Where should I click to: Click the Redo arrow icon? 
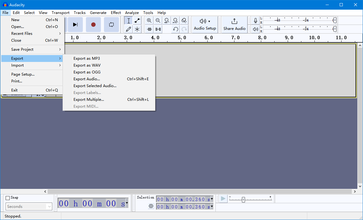184,29
